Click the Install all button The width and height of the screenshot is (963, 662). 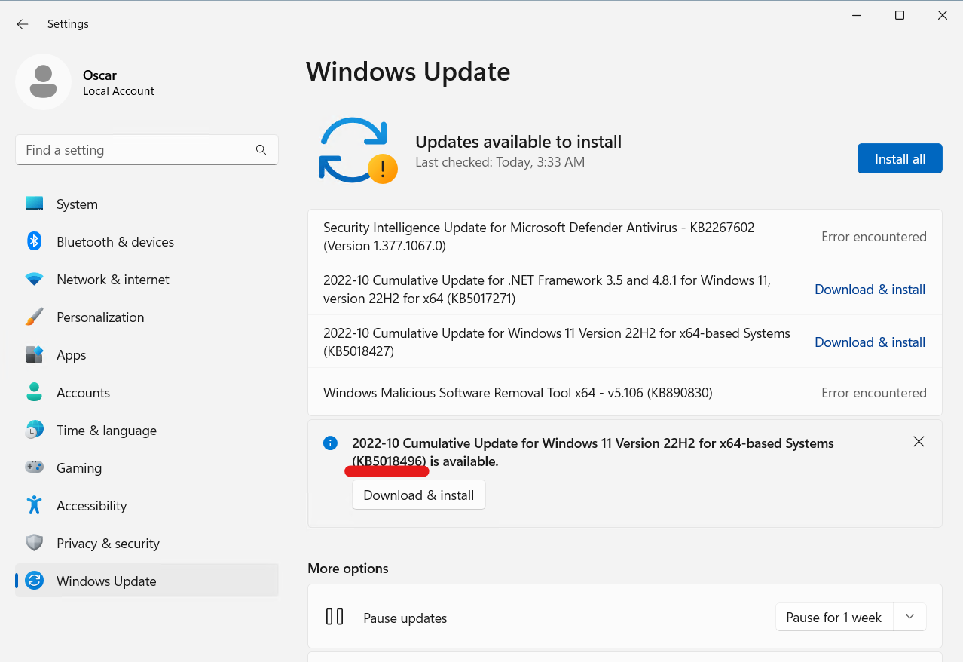click(x=899, y=158)
